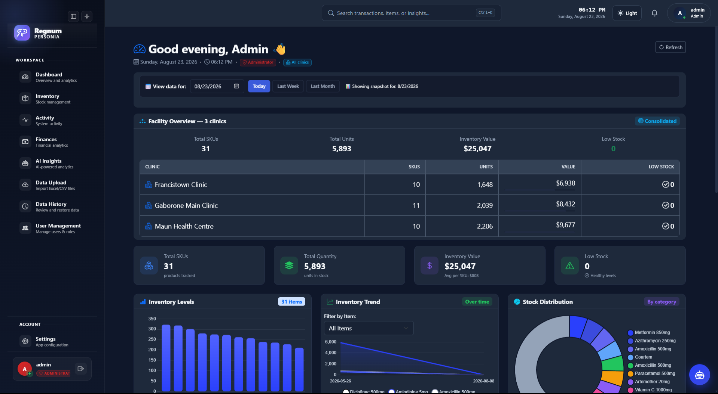This screenshot has height=394, width=718.
Task: Open the admin profile menu in header
Action: tap(689, 13)
